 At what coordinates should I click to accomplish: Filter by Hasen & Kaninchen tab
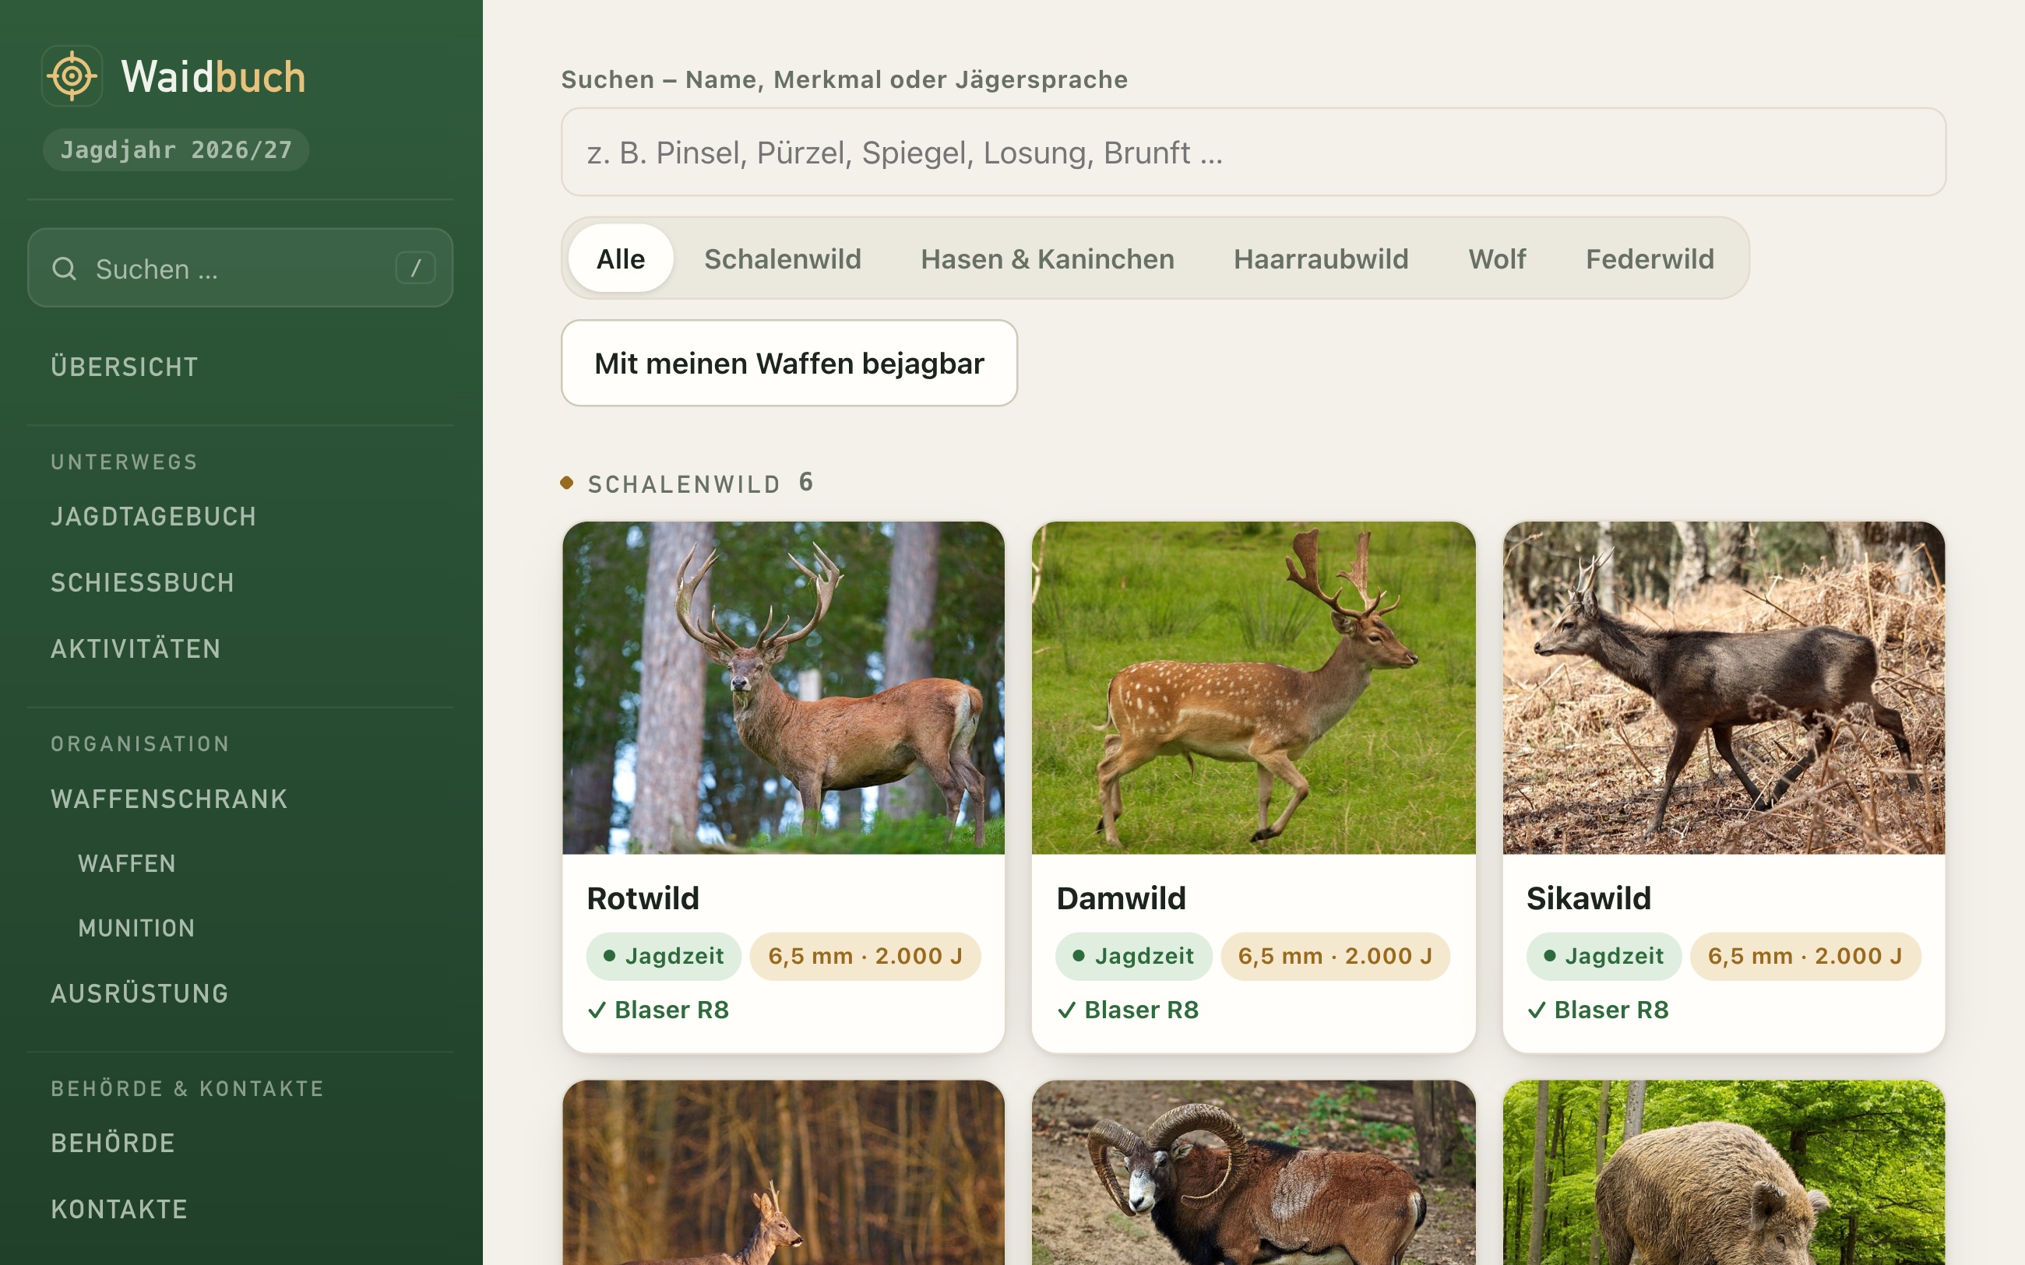(1048, 258)
